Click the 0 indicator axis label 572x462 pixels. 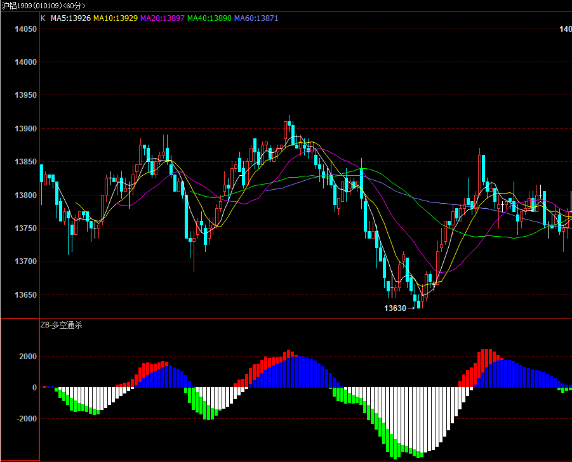(35, 388)
